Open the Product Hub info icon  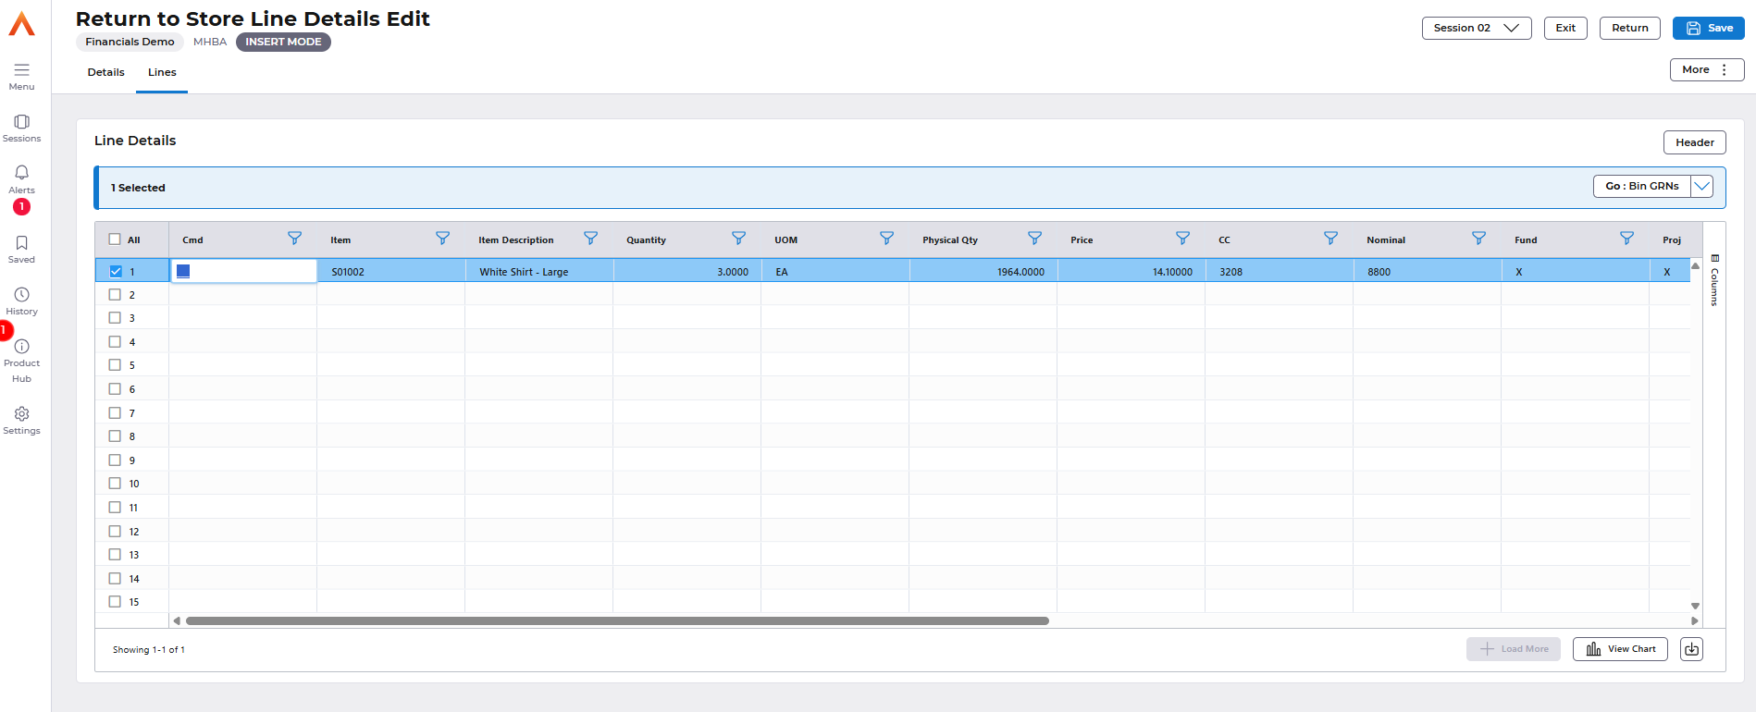(21, 346)
